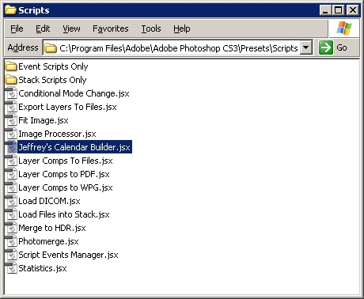Image resolution: width=364 pixels, height=299 pixels.
Task: Click the Go button label
Action: [342, 47]
